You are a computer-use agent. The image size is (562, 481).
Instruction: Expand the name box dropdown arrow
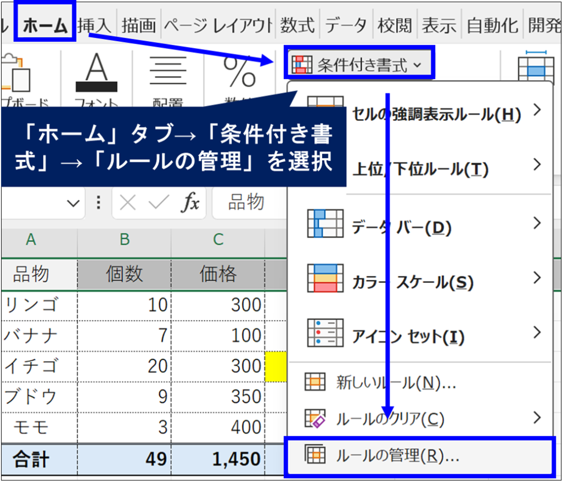coord(72,203)
